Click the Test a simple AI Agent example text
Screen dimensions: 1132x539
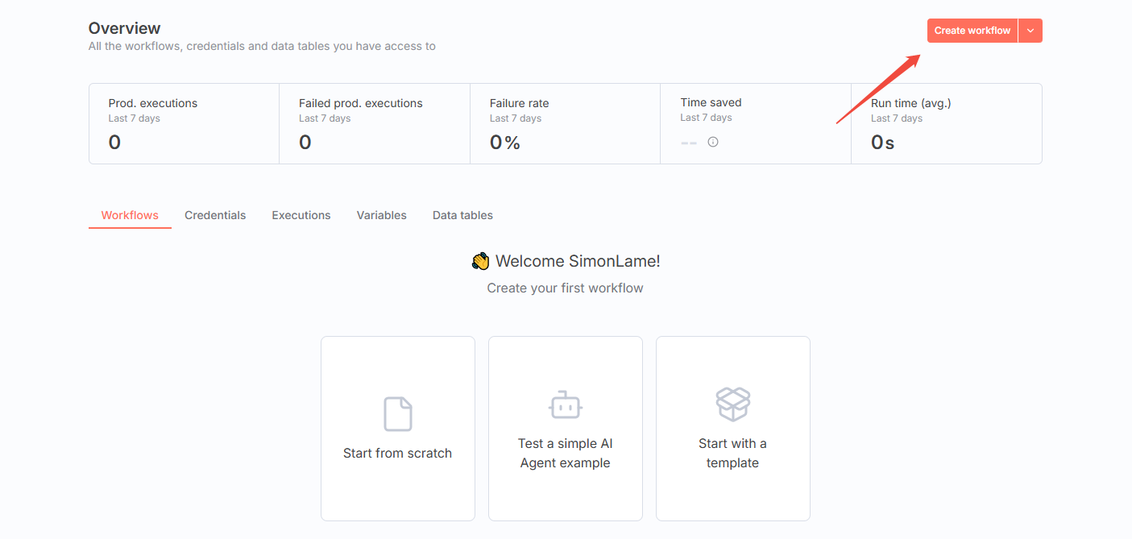pyautogui.click(x=565, y=453)
